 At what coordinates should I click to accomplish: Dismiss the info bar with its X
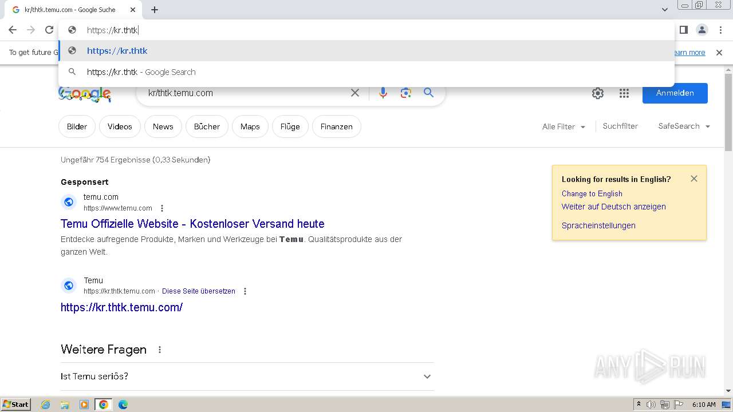[x=719, y=53]
